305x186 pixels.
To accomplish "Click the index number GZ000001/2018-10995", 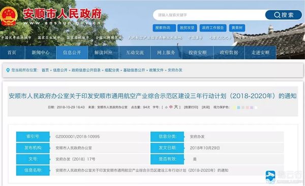I will [x=78, y=137].
